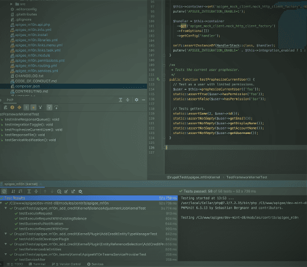Viewport: 307px width, 267px height.
Task: Collapse AddCreditEntityTypeManagerTest node arrow
Action: pyautogui.click(x=6, y=234)
